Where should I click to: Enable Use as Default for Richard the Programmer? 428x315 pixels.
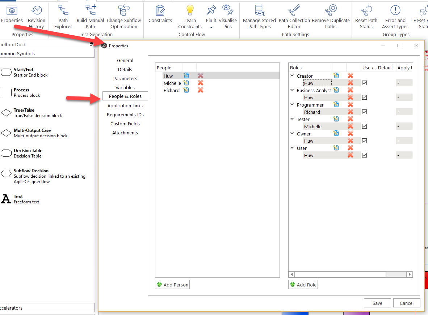pos(364,112)
